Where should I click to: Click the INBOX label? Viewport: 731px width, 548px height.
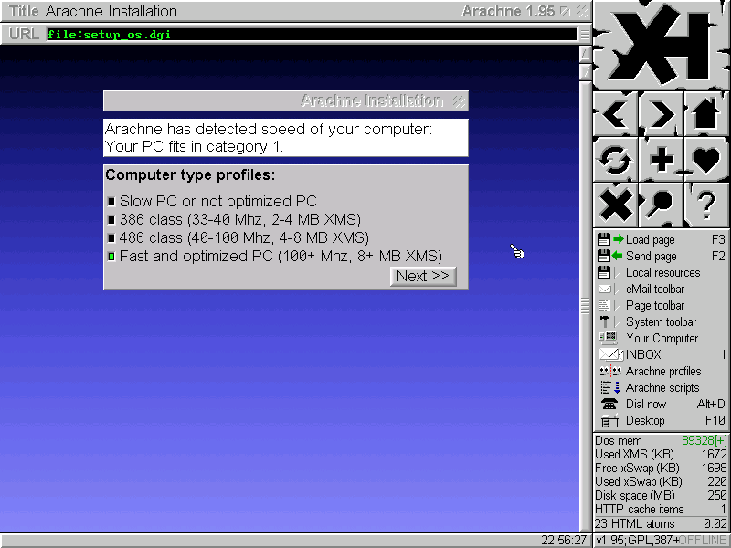(643, 354)
